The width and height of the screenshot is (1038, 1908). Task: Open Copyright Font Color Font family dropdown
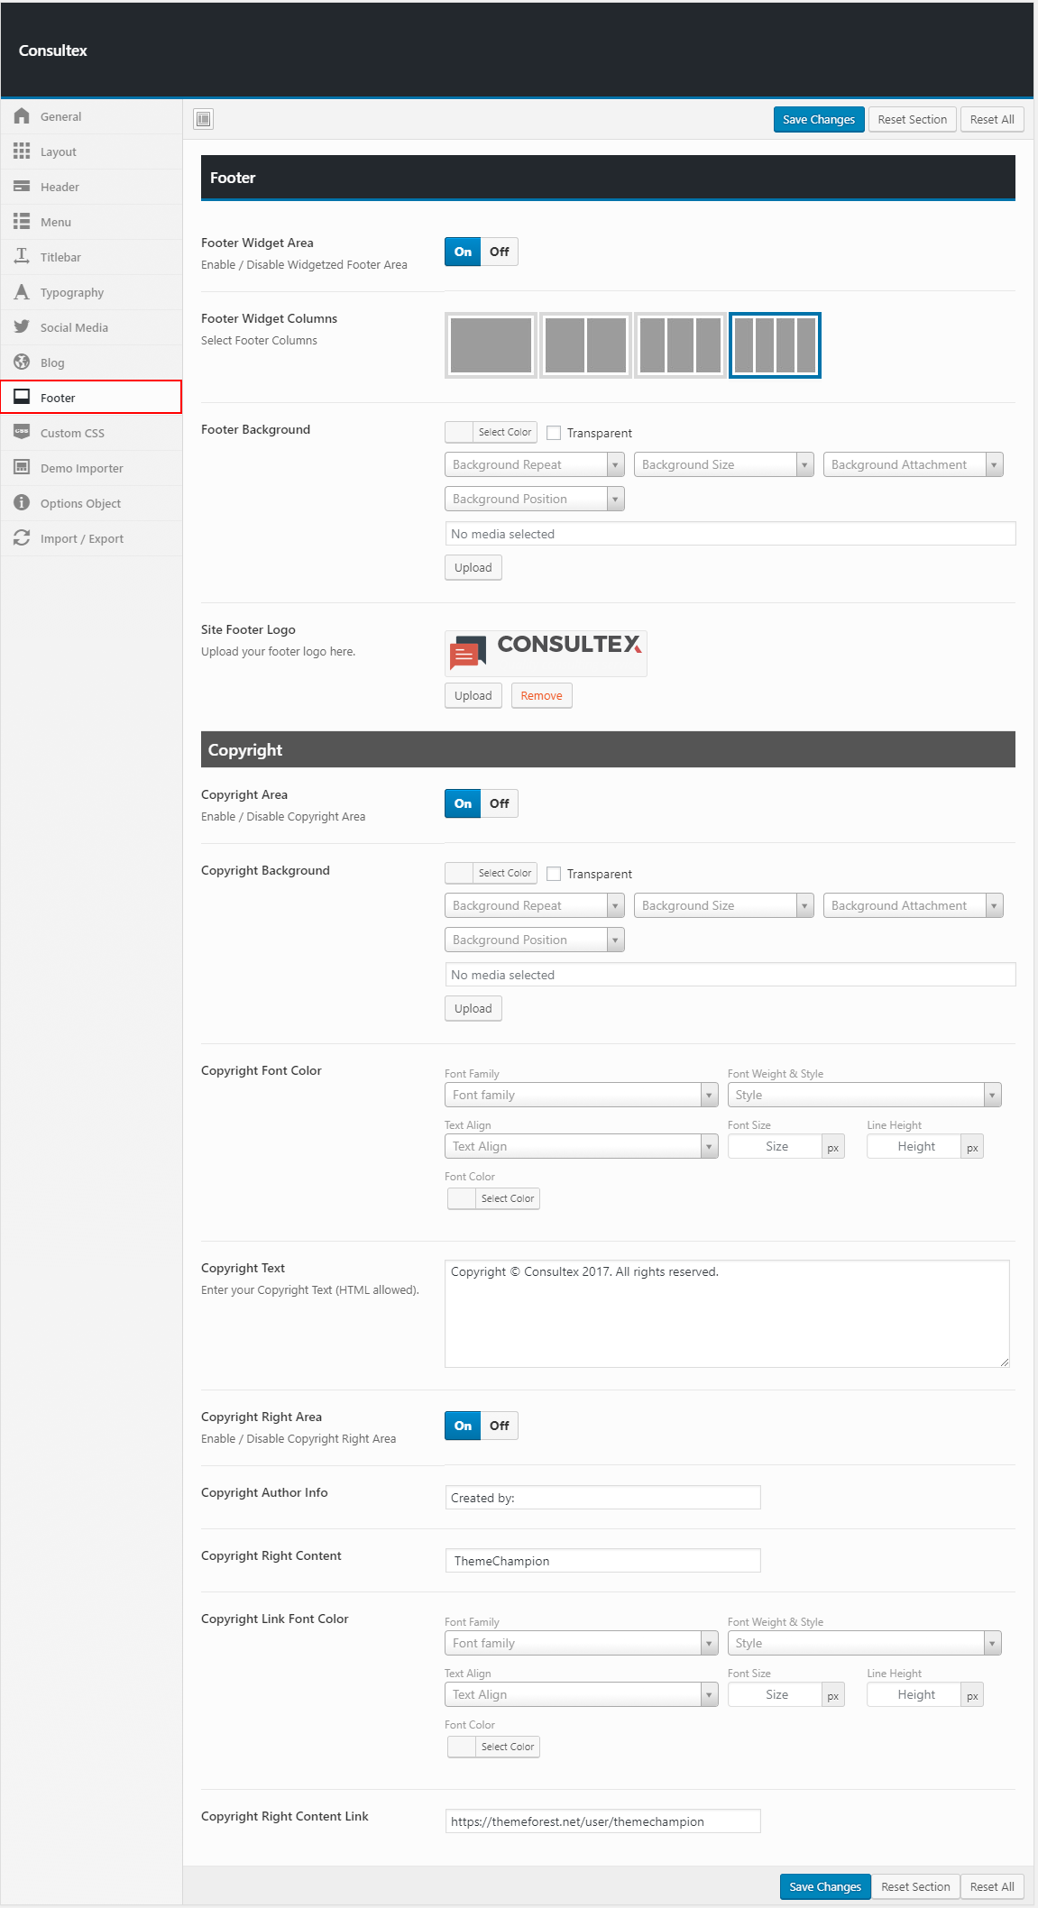[581, 1096]
